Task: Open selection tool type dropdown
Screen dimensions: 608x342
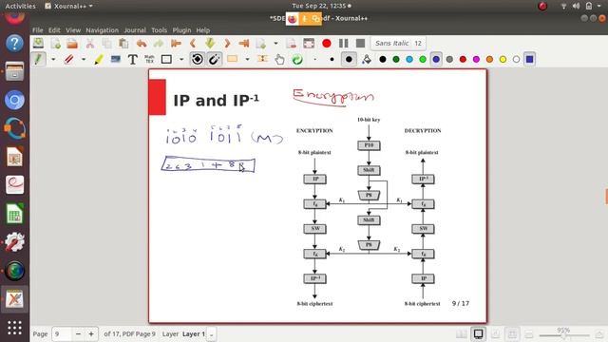Action: click(x=247, y=59)
